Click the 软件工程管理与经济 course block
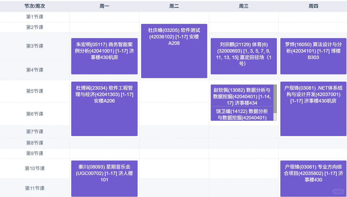This screenshot has height=197, width=347. (x=104, y=108)
